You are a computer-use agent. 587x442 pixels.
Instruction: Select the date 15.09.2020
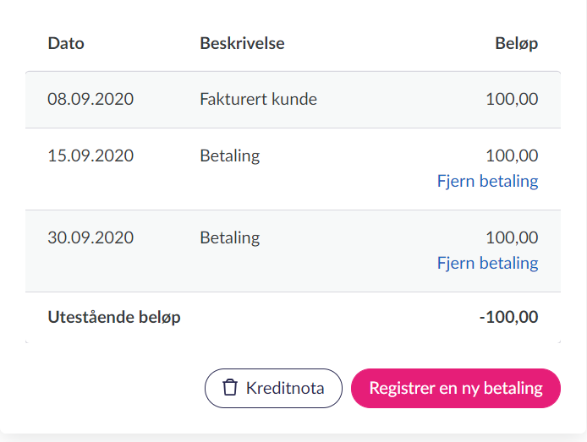[91, 156]
